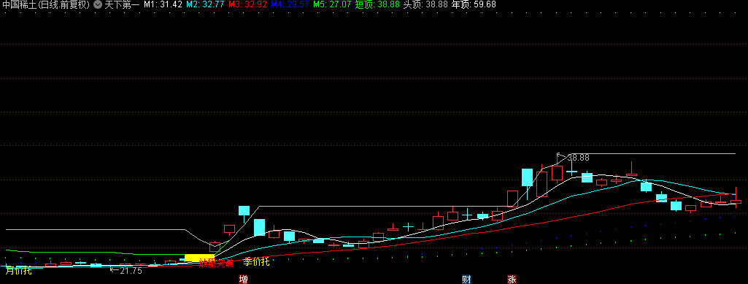The width and height of the screenshot is (748, 284).
Task: Click the 天下第一 indicator name
Action: (122, 5)
